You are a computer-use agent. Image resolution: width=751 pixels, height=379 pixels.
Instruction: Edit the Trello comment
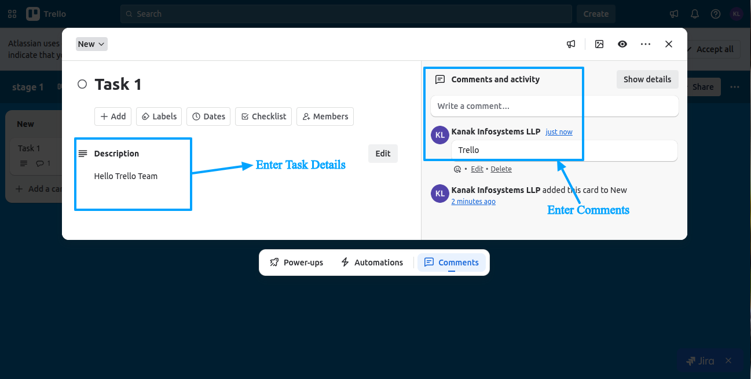(477, 169)
